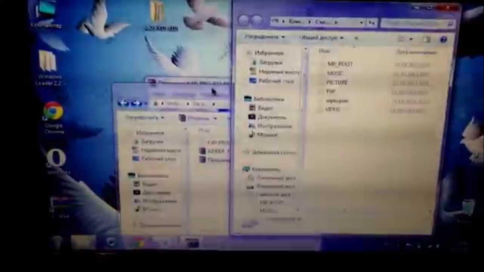Sort by Дата изменения column in right window
The height and width of the screenshot is (272, 484).
pos(416,52)
